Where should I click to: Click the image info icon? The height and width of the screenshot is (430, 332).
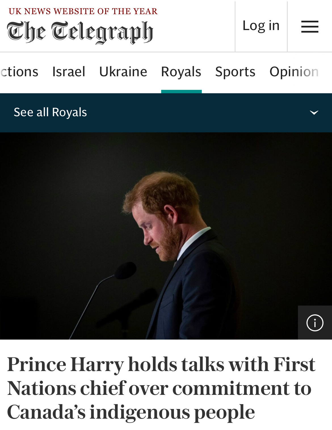(x=315, y=323)
